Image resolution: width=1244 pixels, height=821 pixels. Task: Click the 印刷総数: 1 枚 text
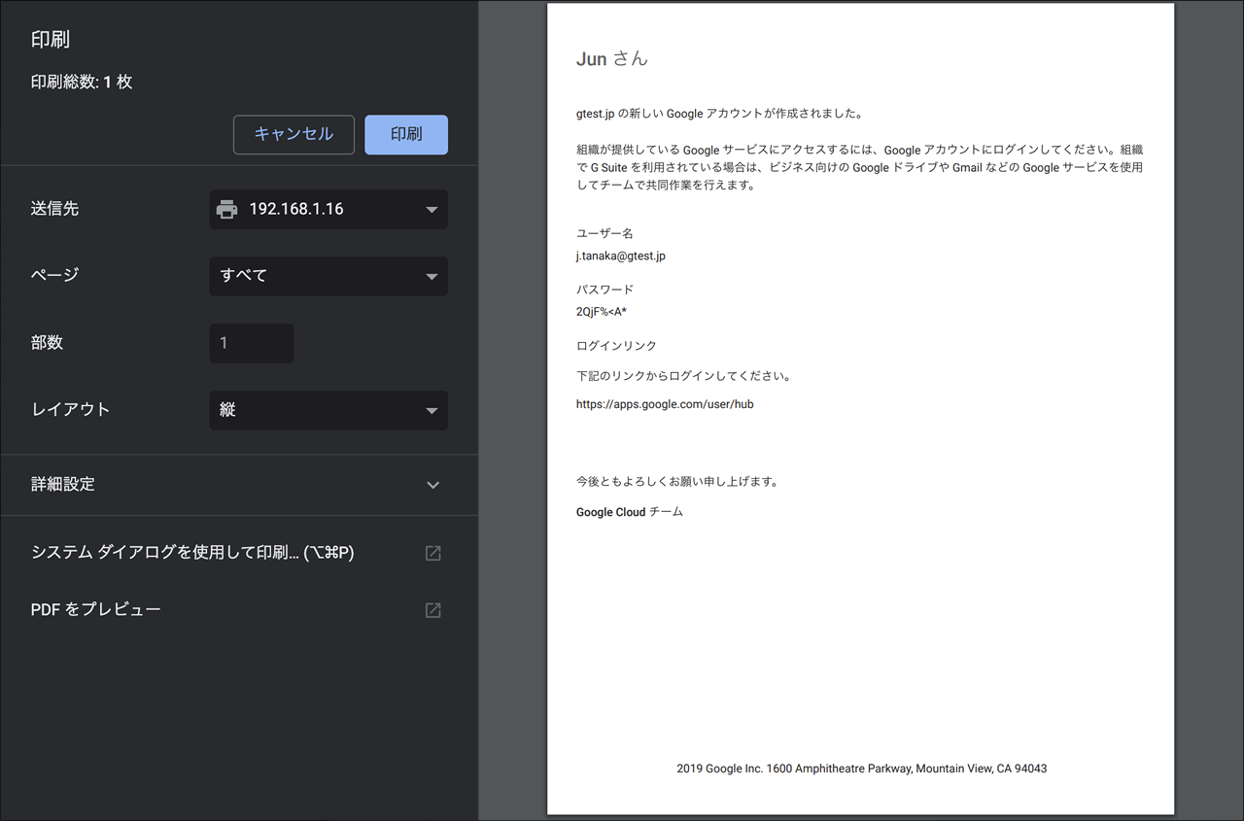pyautogui.click(x=82, y=83)
